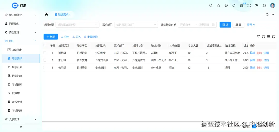
Task: Click the tab bar refresh icon
Action: tap(267, 15)
